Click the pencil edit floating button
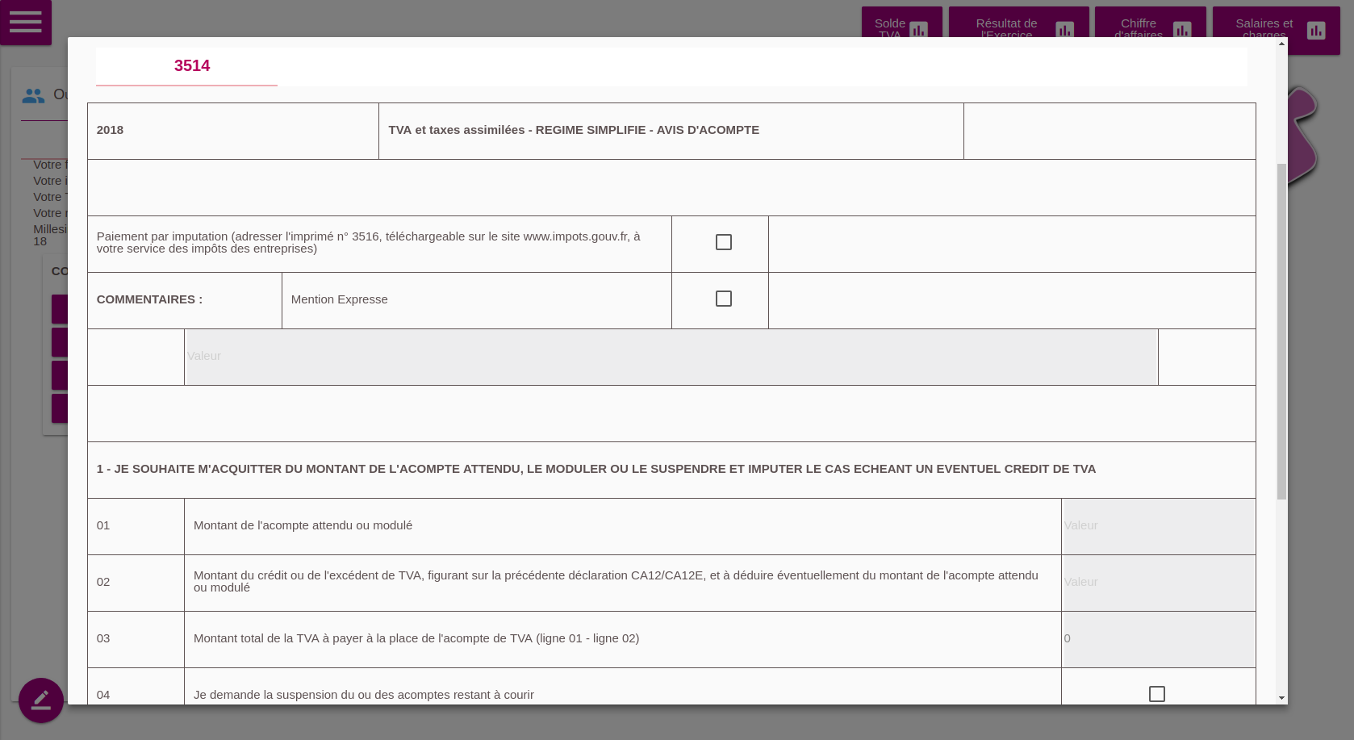1354x740 pixels. pyautogui.click(x=41, y=700)
